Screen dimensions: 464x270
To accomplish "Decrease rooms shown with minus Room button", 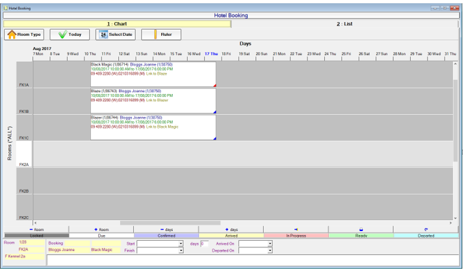I will (x=36, y=230).
